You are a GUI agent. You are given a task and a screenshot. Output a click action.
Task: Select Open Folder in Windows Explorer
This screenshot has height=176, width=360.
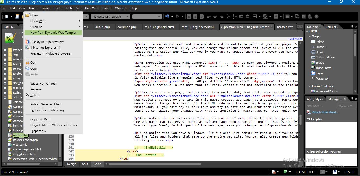[53, 125]
